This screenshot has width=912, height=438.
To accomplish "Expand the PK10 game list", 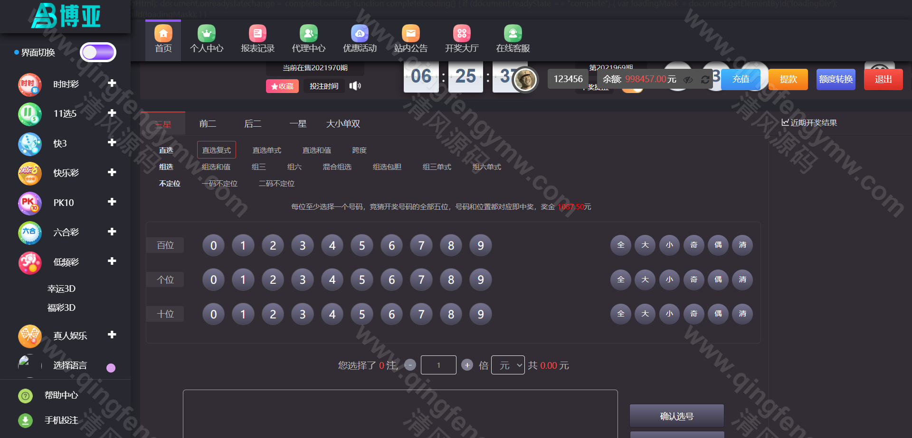I will pyautogui.click(x=112, y=202).
